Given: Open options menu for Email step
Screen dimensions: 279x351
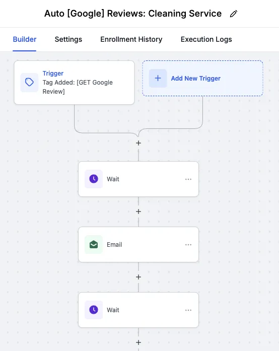Looking at the screenshot, I should point(188,245).
